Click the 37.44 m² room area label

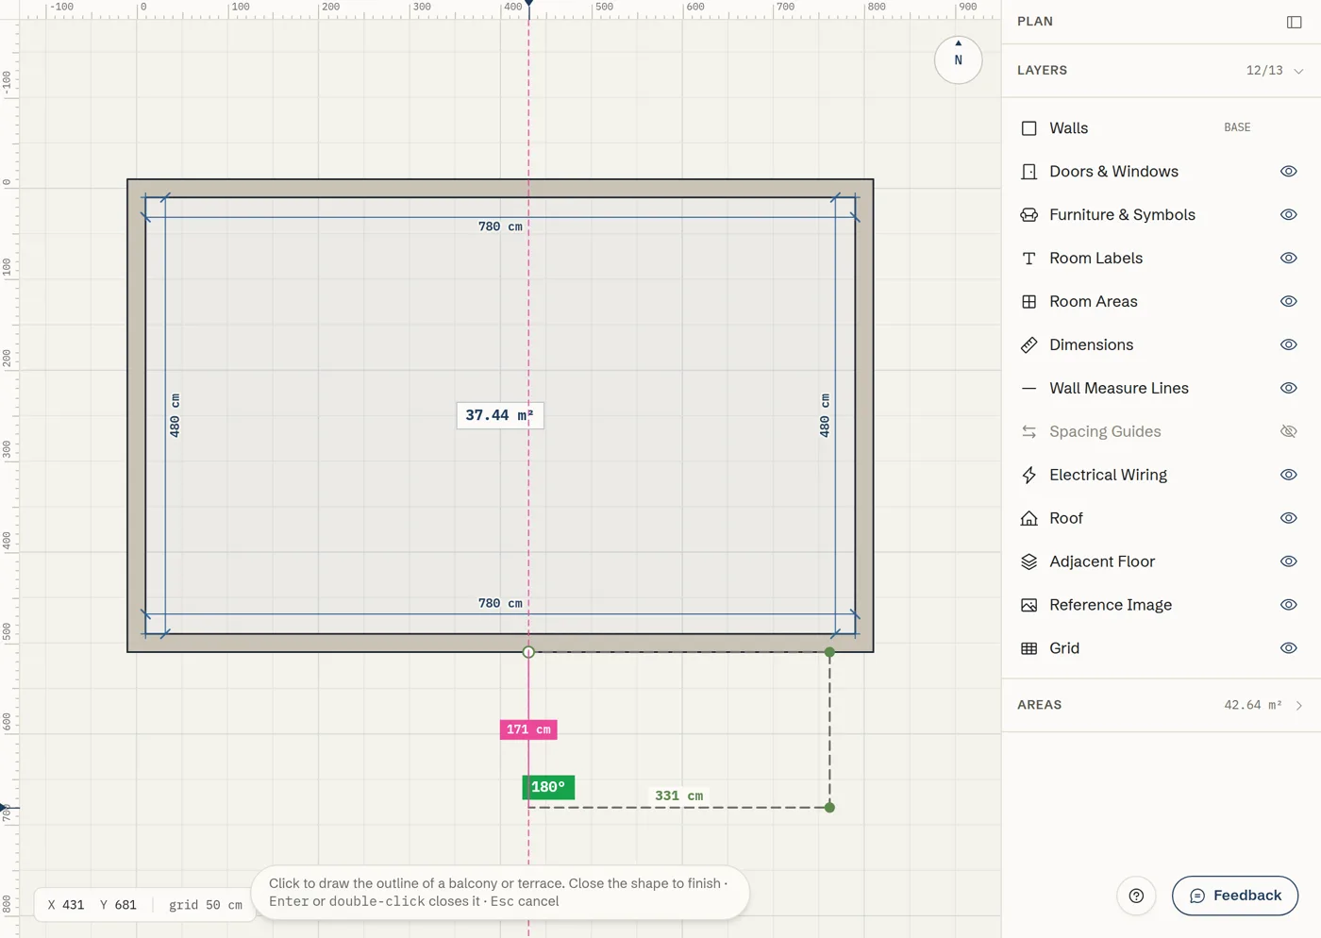point(500,415)
